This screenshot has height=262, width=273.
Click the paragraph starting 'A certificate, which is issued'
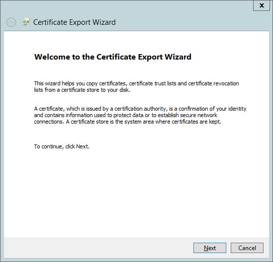click(x=140, y=115)
